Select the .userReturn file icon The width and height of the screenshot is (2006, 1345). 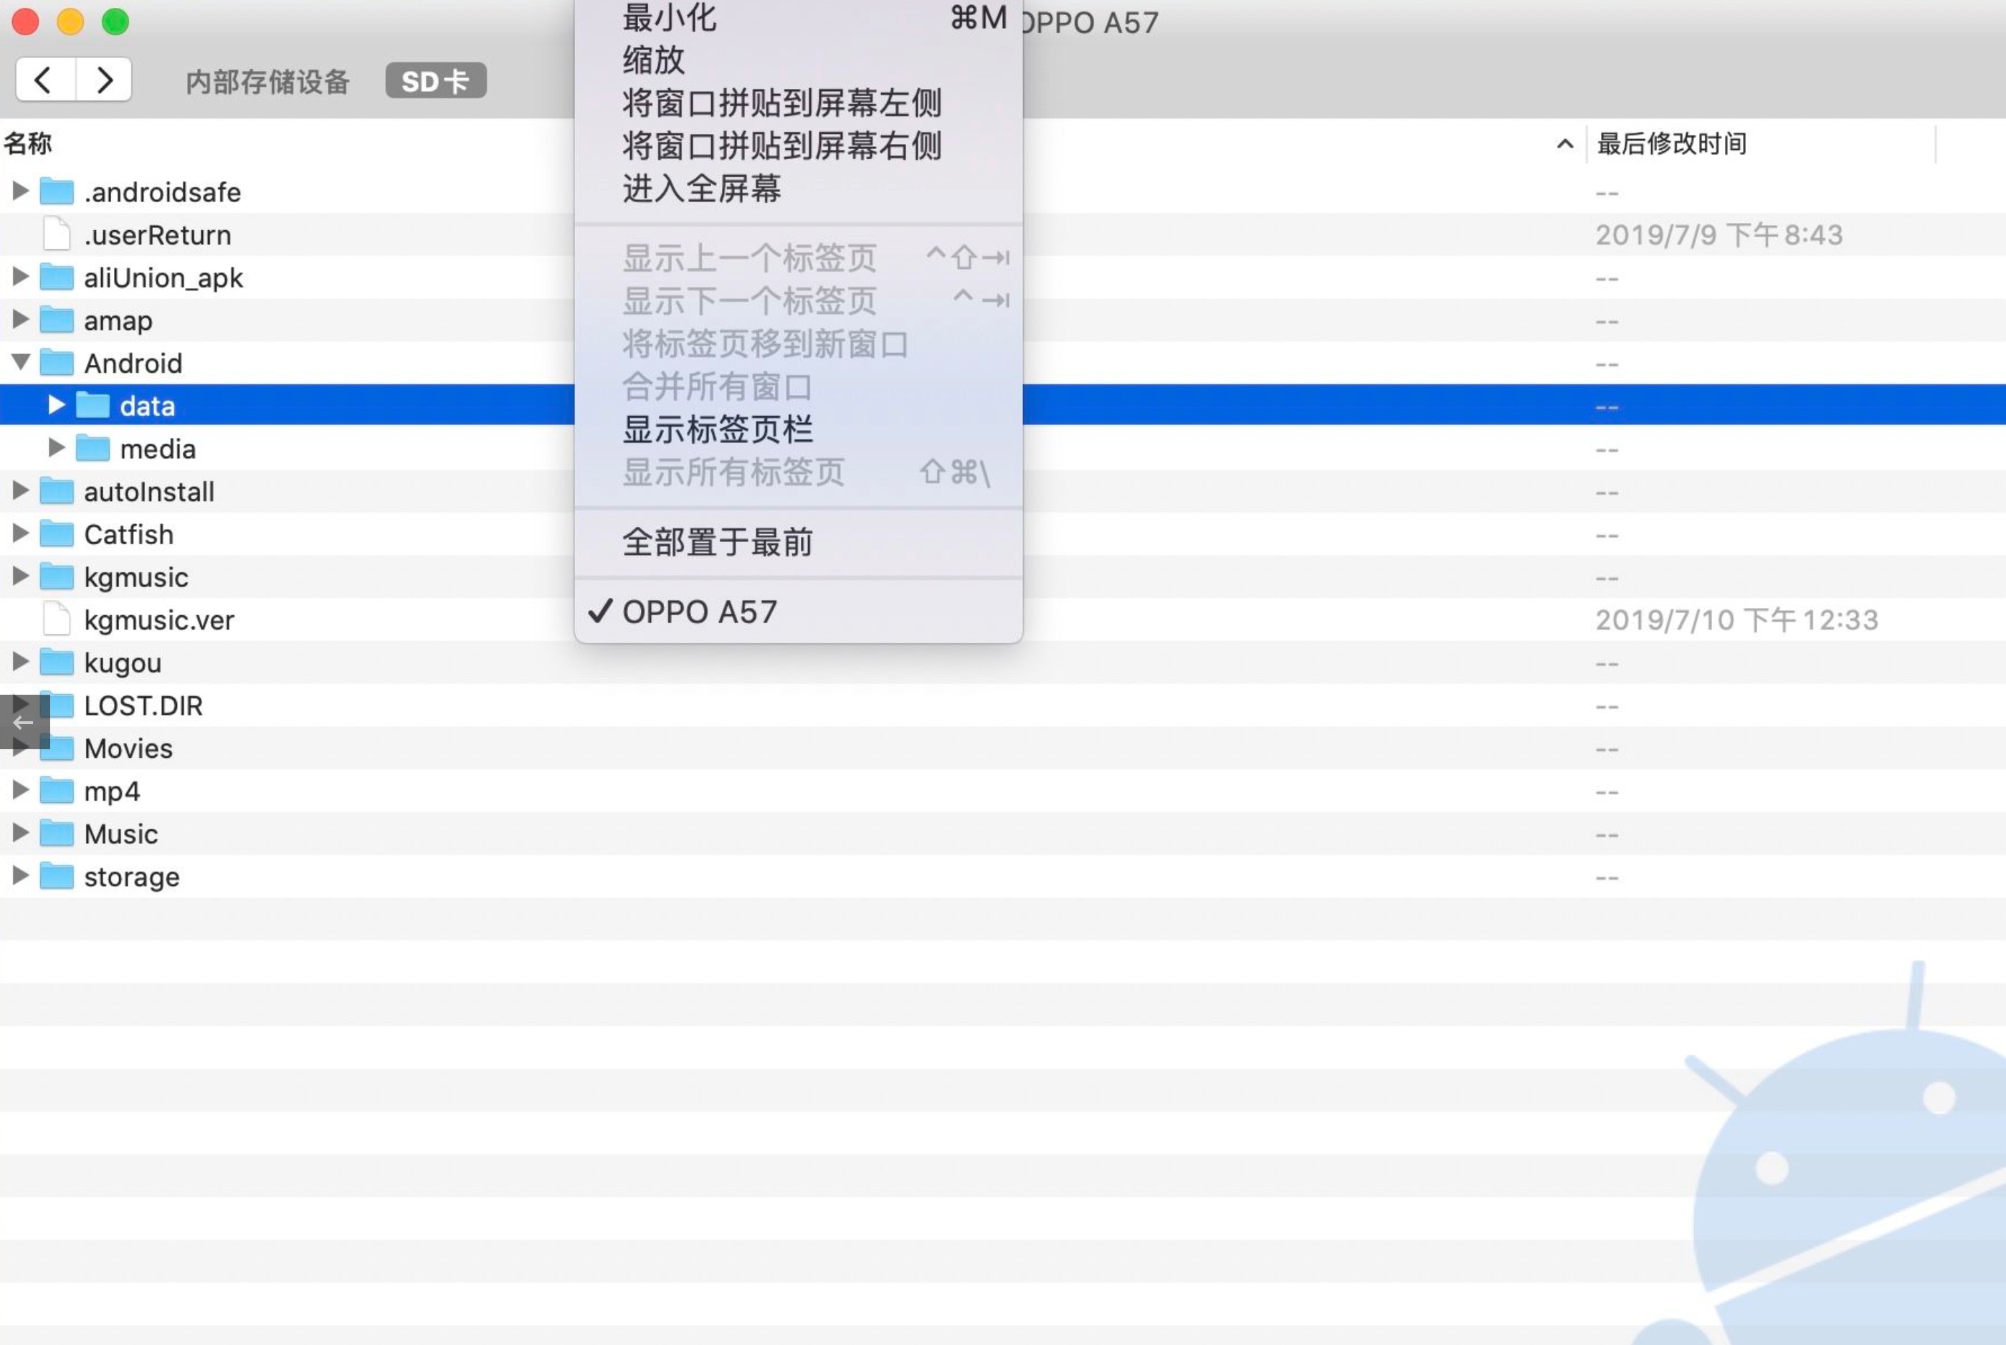click(57, 234)
